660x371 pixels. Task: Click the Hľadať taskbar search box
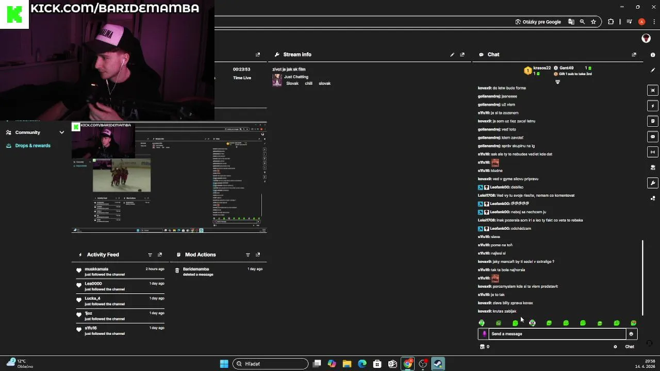coord(270,364)
